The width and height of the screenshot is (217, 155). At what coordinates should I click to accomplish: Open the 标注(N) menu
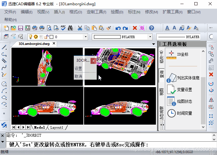(134, 12)
